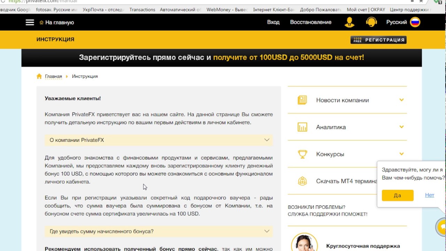
Task: Click the Аналитика chart icon
Action: point(302,127)
